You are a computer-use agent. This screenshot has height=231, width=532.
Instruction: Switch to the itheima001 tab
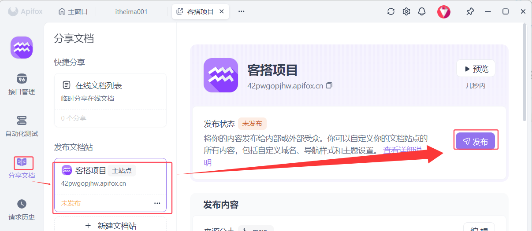tap(131, 11)
